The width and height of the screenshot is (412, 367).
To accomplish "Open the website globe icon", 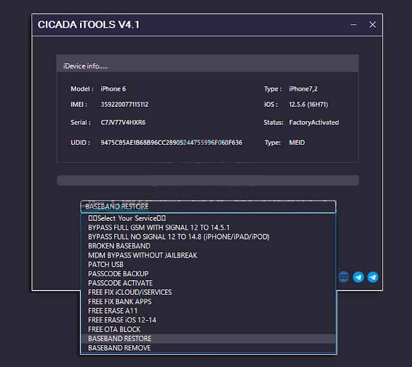I will [344, 277].
